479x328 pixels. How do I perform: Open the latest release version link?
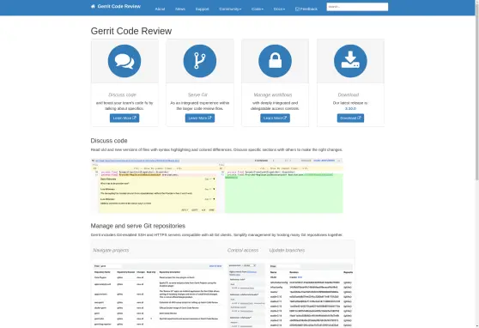point(350,108)
